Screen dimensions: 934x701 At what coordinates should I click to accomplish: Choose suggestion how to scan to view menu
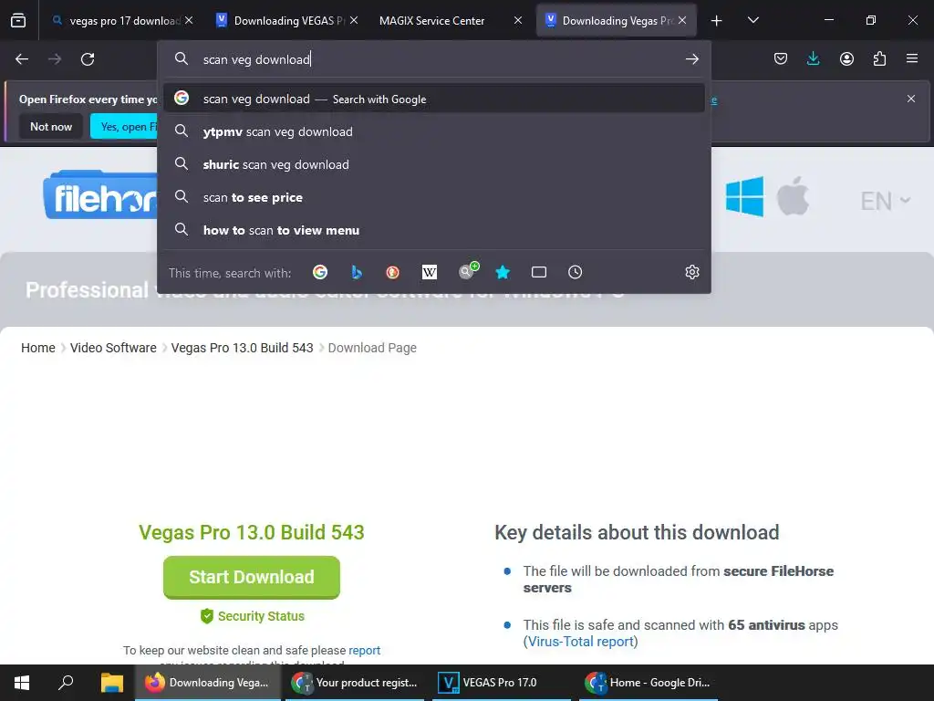(433, 230)
